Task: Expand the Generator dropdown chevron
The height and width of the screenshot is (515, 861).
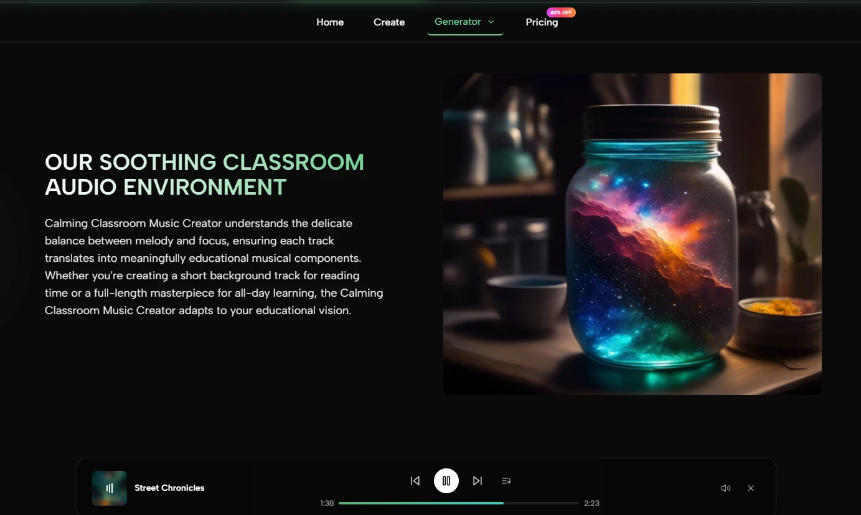Action: 491,22
